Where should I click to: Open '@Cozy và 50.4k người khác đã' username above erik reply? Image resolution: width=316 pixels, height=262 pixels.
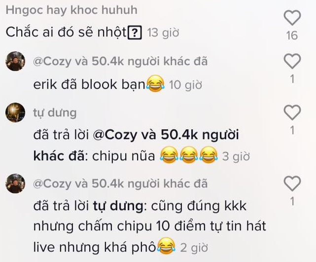(120, 61)
